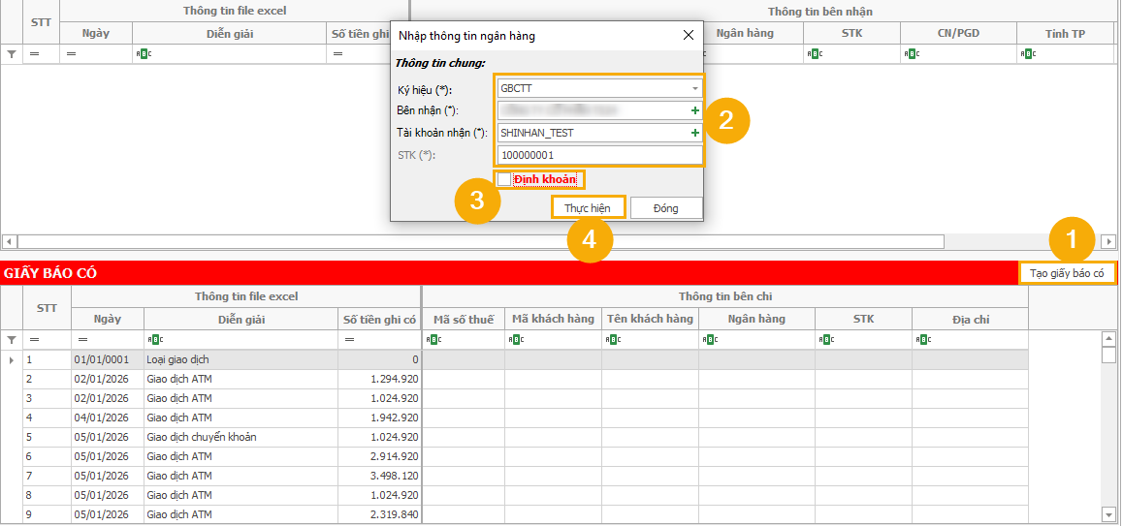Click the Số tiền ghi có column header
This screenshot has height=526, width=1123.
pos(379,319)
